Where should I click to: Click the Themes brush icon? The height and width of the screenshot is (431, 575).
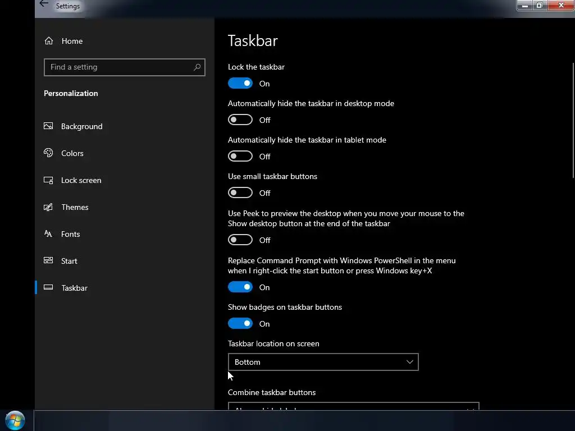tap(49, 207)
